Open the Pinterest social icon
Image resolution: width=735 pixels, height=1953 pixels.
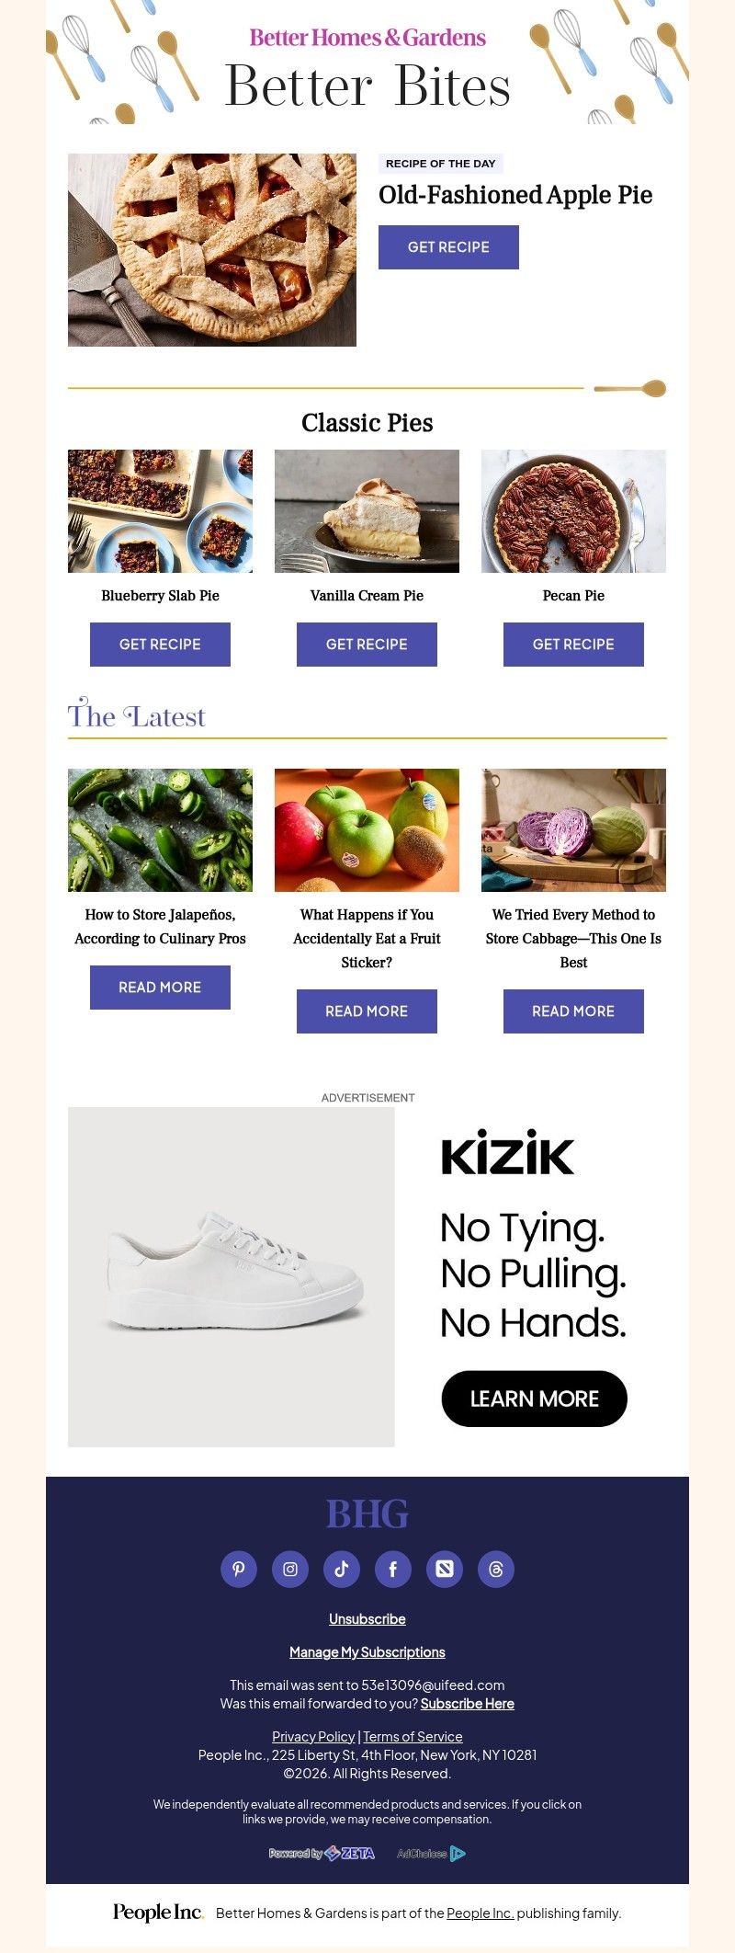click(x=238, y=1570)
